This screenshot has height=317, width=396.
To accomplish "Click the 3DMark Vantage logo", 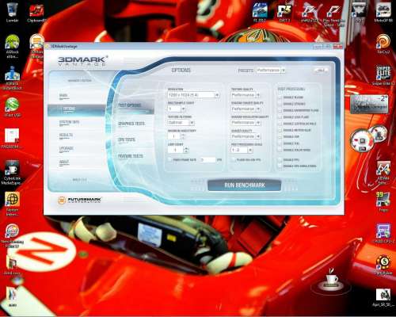I will tap(83, 60).
